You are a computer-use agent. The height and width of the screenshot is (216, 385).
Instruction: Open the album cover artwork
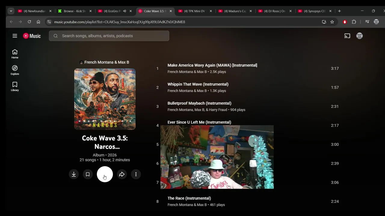105,99
